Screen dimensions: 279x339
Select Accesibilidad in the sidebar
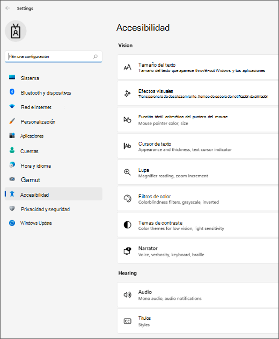click(54, 194)
